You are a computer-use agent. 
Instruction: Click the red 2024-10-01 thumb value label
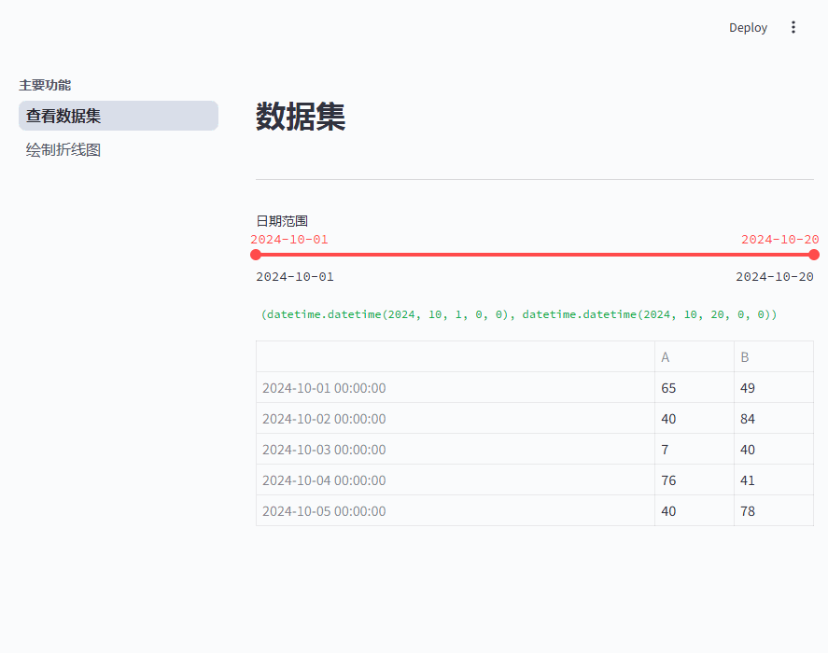(x=289, y=240)
